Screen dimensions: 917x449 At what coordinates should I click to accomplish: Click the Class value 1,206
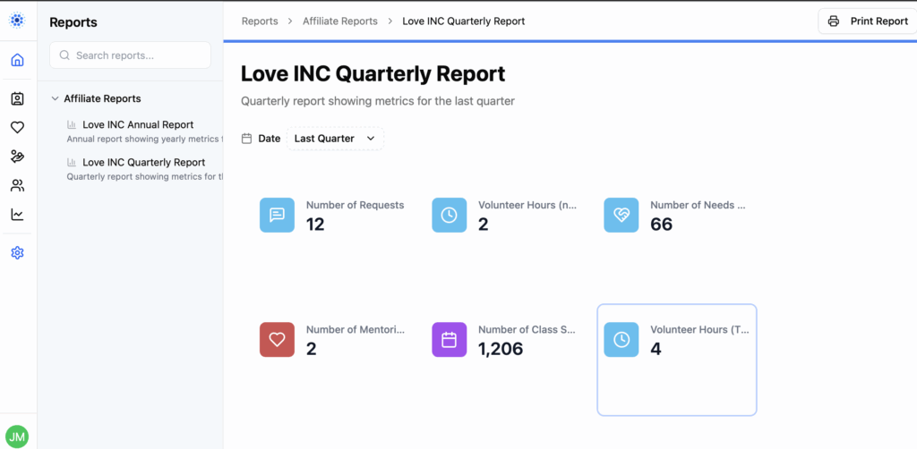pos(501,349)
